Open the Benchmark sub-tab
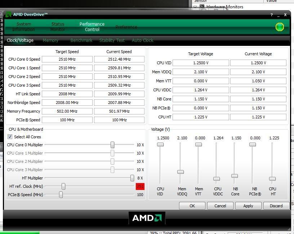The height and width of the screenshot is (234, 294). point(81,40)
